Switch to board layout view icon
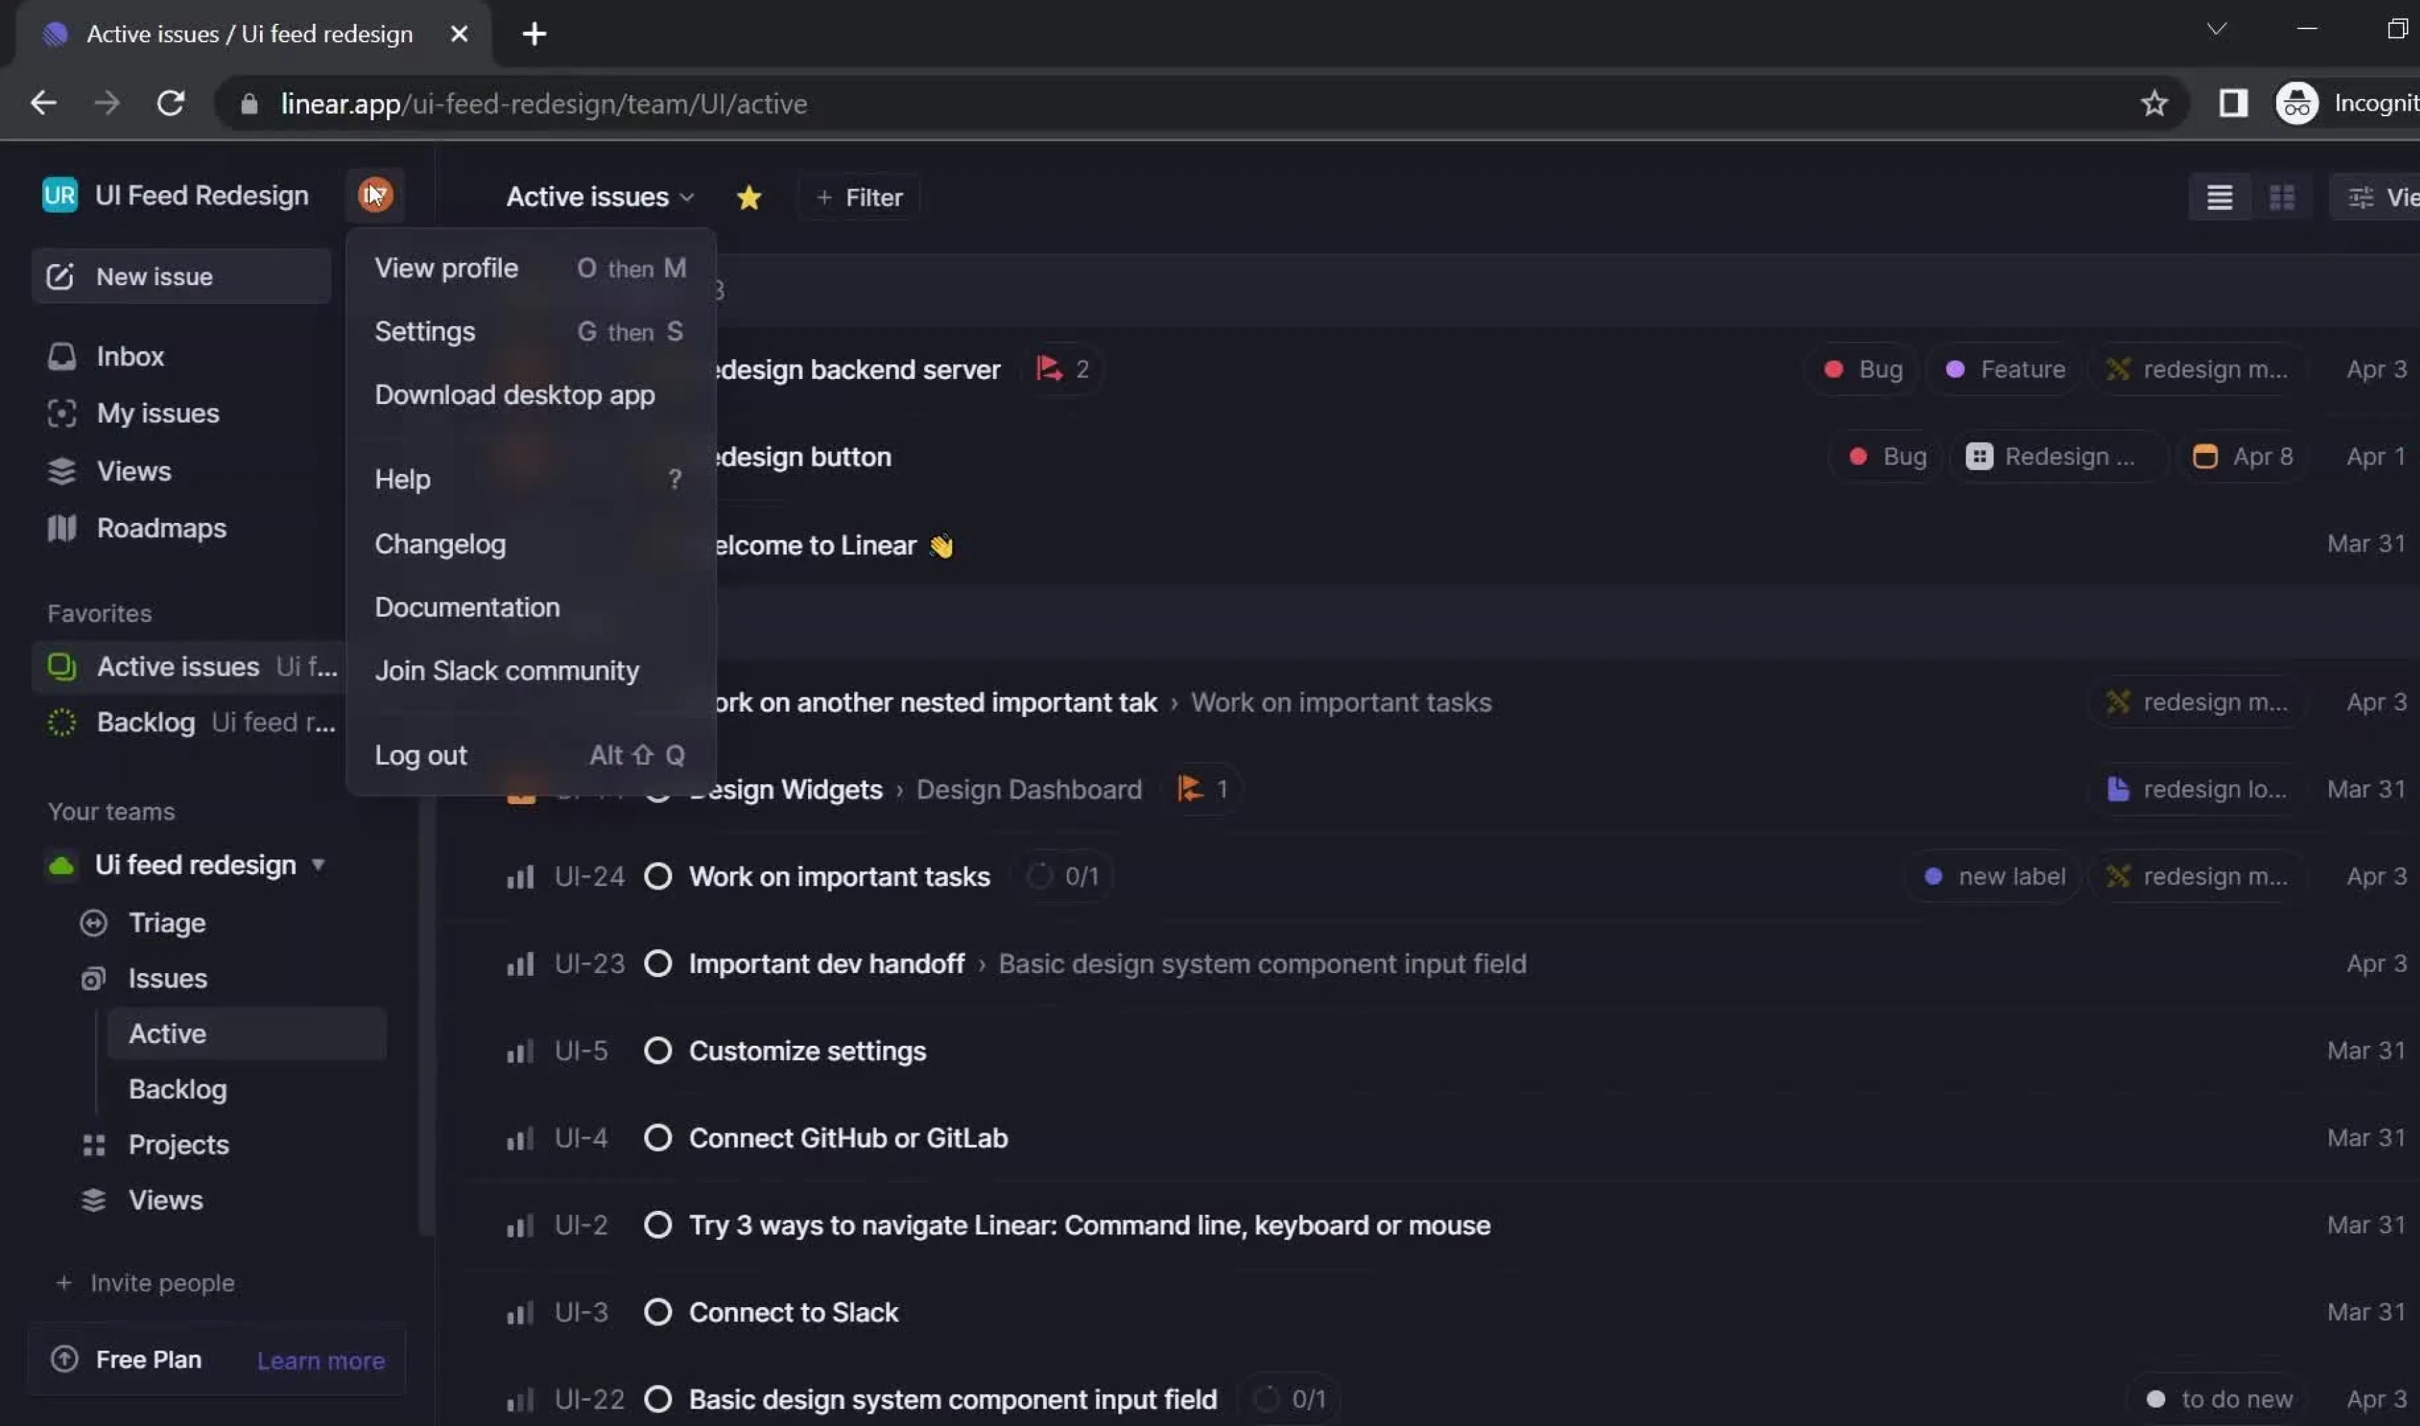Viewport: 2420px width, 1426px height. point(2281,198)
